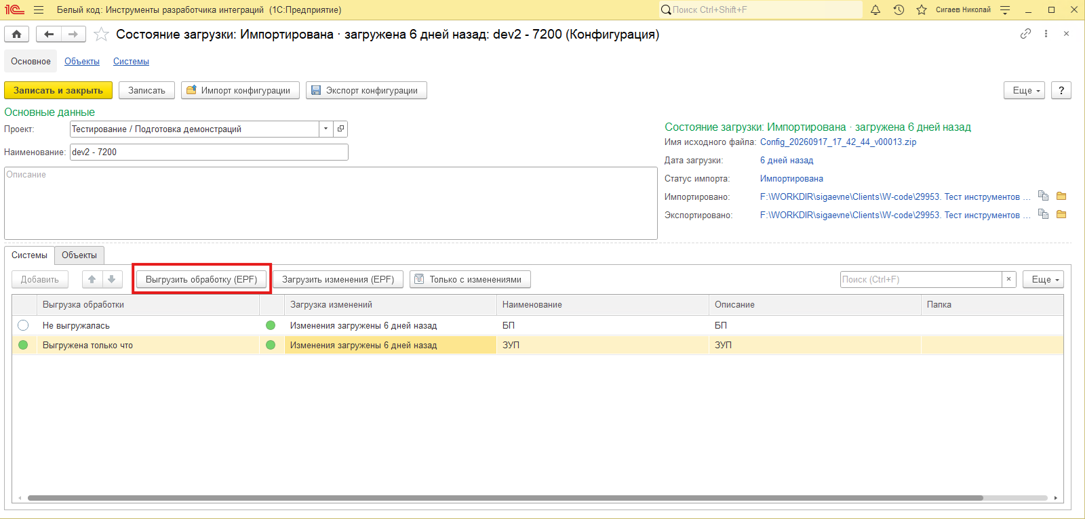Sort by the Папка column header
The width and height of the screenshot is (1085, 519).
tap(992, 304)
